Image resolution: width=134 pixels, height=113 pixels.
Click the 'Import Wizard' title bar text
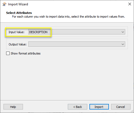(x=18, y=4)
